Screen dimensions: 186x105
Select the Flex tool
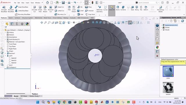[x=141, y=8]
